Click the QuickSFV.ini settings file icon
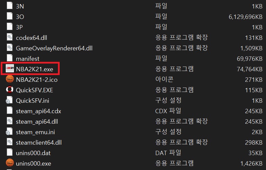266x170 pixels. pos(9,100)
